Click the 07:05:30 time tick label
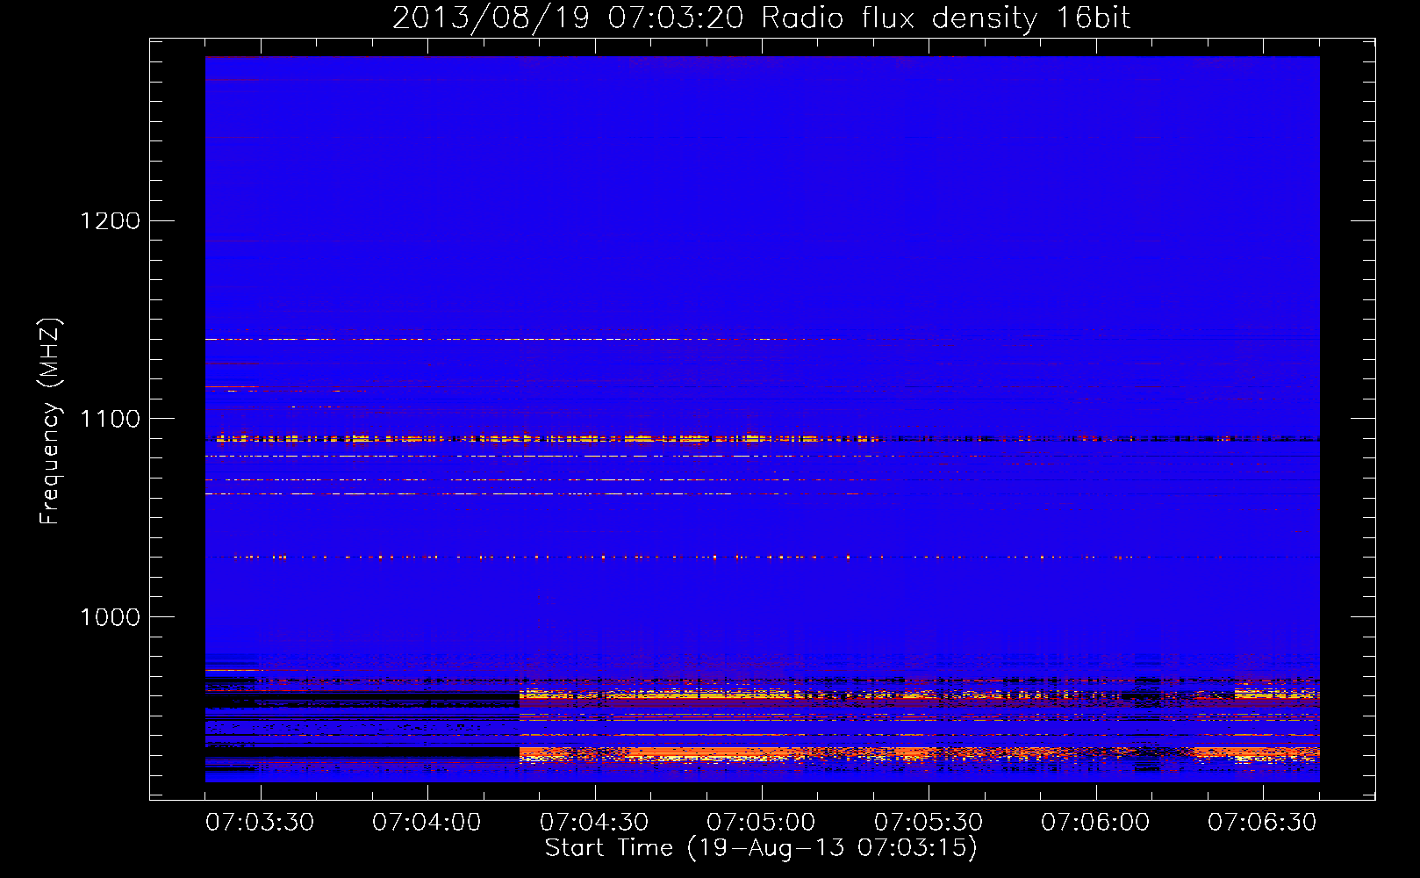The width and height of the screenshot is (1420, 878). tap(929, 823)
